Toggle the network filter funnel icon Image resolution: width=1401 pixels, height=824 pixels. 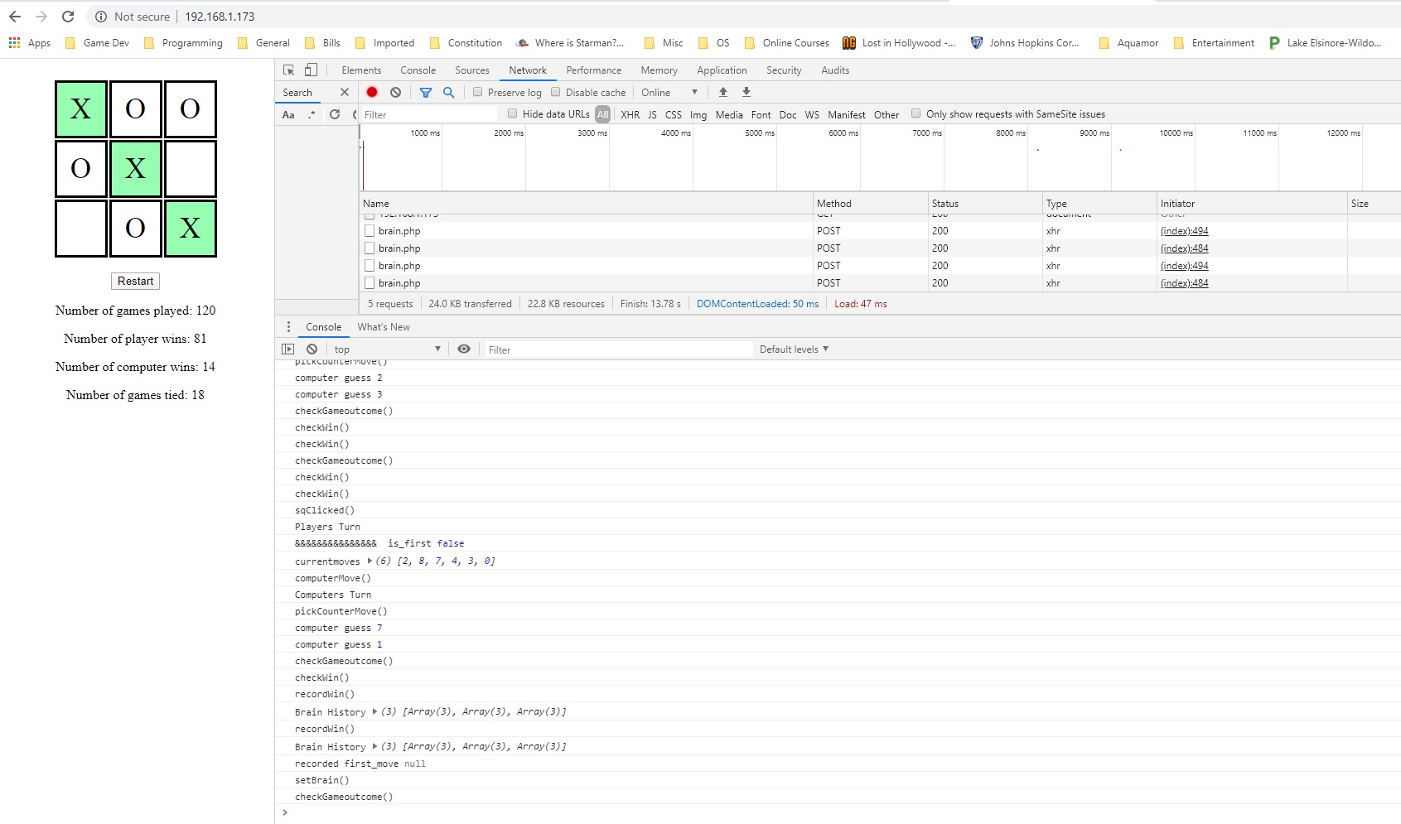[425, 93]
